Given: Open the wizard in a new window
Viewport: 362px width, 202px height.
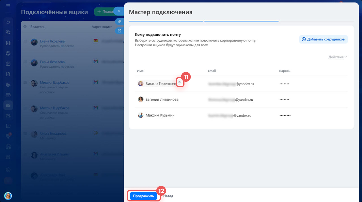Looking at the screenshot, I should [119, 31].
